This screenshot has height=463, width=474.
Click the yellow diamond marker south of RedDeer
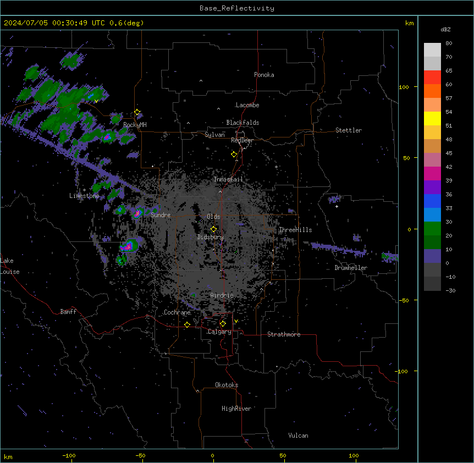tap(234, 155)
